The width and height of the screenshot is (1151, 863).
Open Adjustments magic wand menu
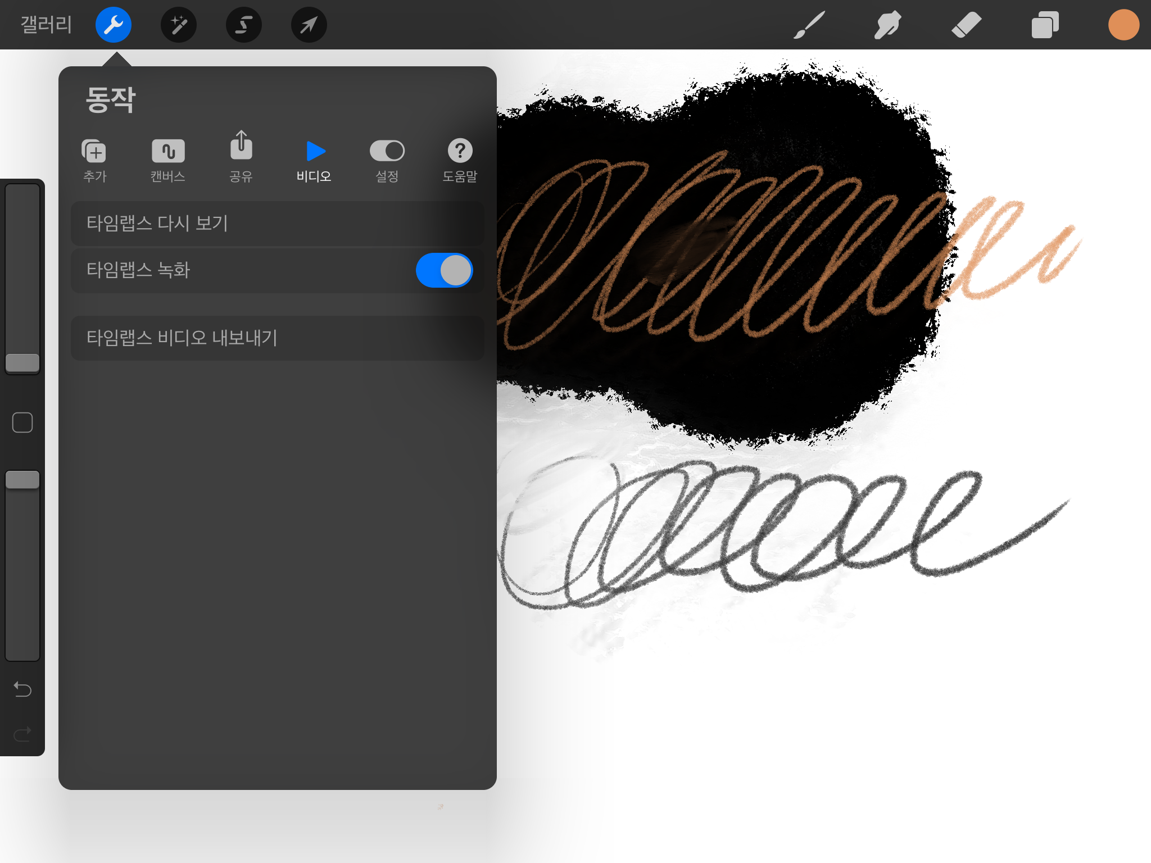(178, 25)
